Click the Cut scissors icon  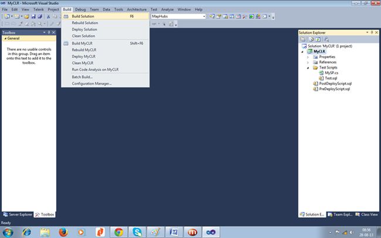tap(48, 16)
